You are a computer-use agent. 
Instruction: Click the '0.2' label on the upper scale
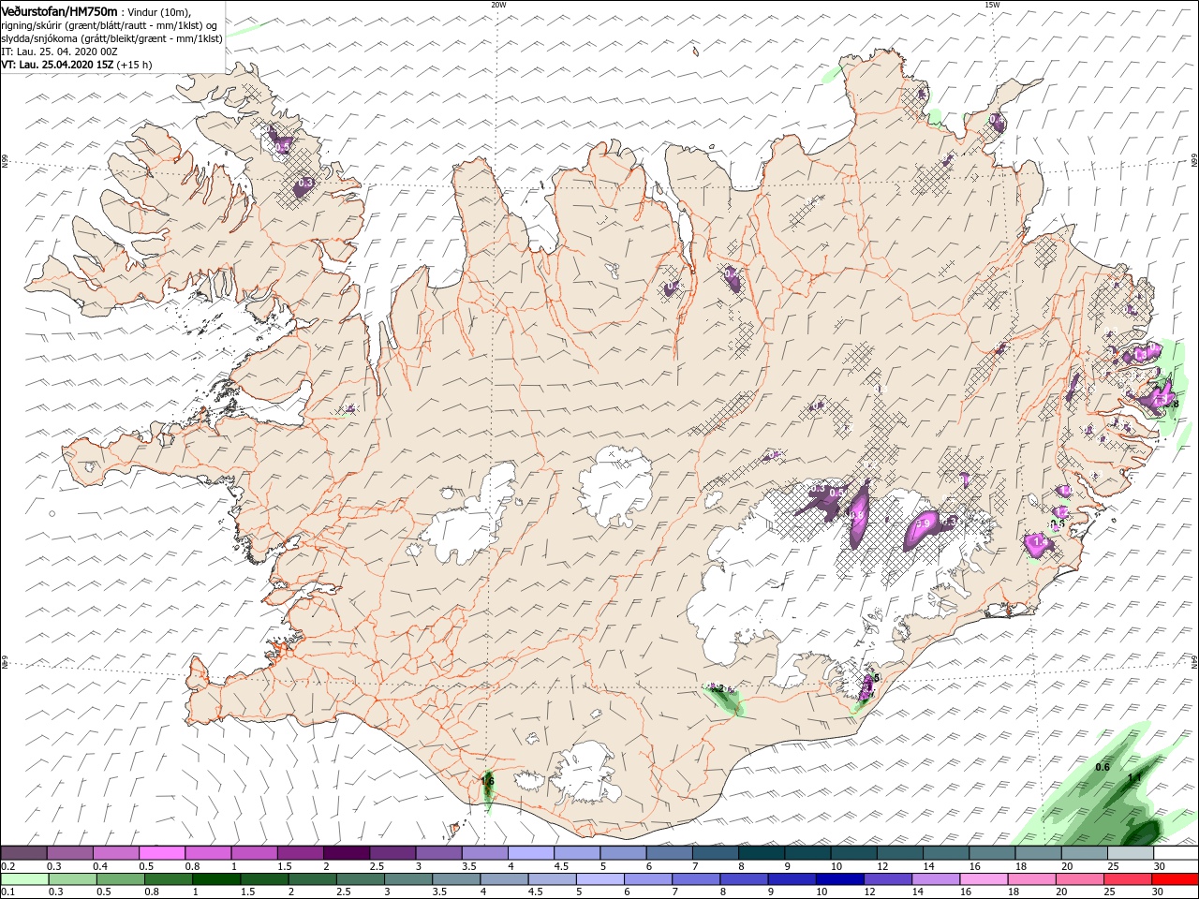coord(7,867)
